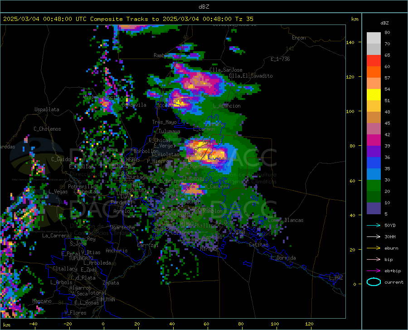Pick the yellow 51-54 dBZ swatch
The height and width of the screenshot is (330, 408).
point(374,95)
